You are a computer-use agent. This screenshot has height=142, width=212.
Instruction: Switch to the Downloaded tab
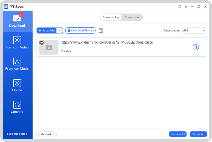(132, 17)
